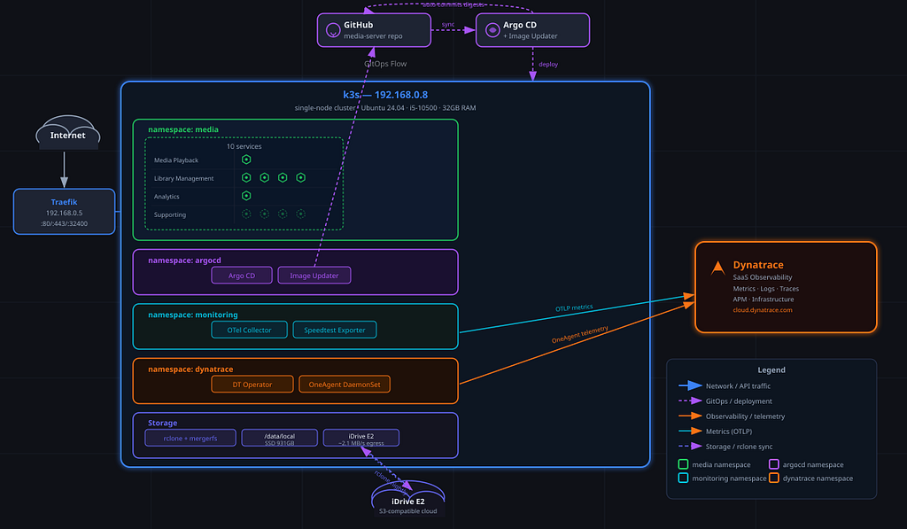Screen dimensions: 907x529
Task: Click the 'Analytics' row label
Action: coord(167,197)
